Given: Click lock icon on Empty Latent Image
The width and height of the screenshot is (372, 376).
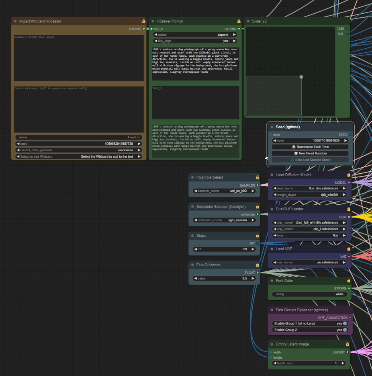Looking at the screenshot, I should pyautogui.click(x=347, y=344).
